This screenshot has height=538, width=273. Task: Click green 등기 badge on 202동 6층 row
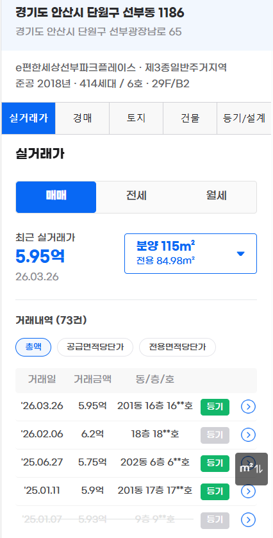click(x=215, y=463)
